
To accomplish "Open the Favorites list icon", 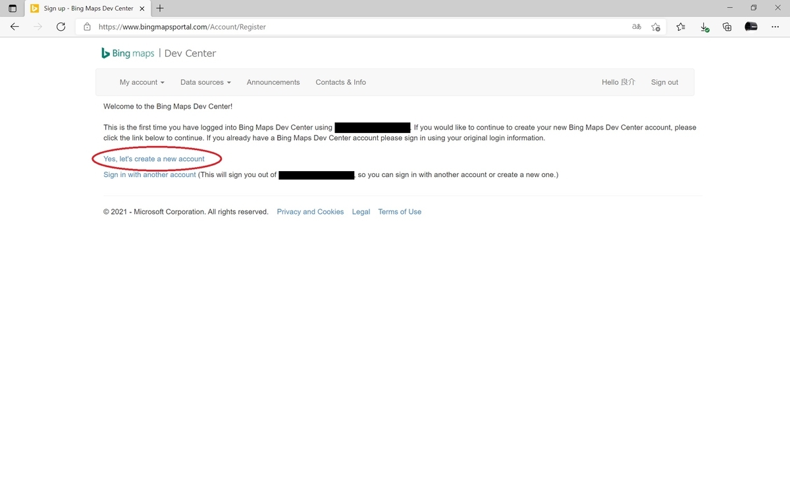I will tap(681, 27).
